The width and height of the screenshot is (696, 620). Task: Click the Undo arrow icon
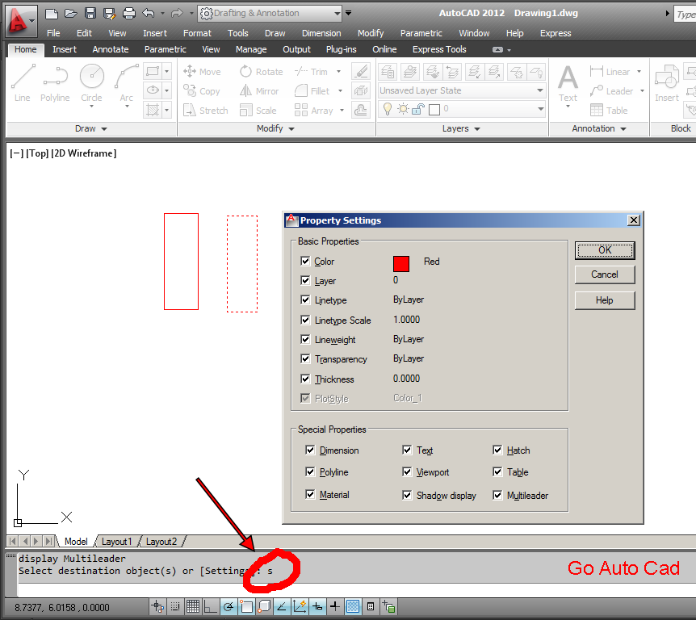point(149,13)
